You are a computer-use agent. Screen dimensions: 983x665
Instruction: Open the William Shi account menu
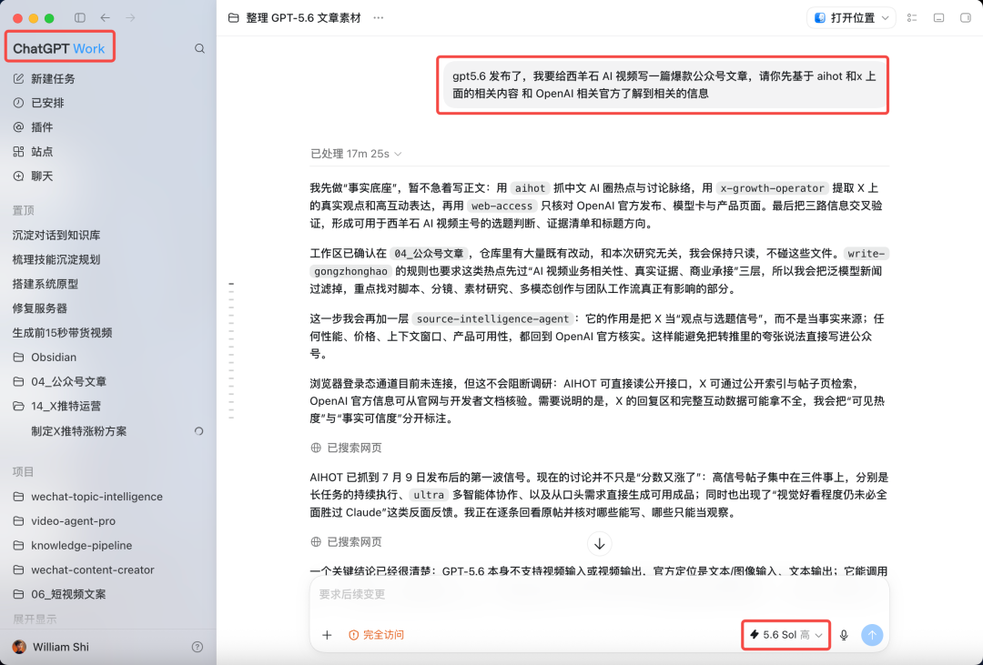pyautogui.click(x=51, y=647)
